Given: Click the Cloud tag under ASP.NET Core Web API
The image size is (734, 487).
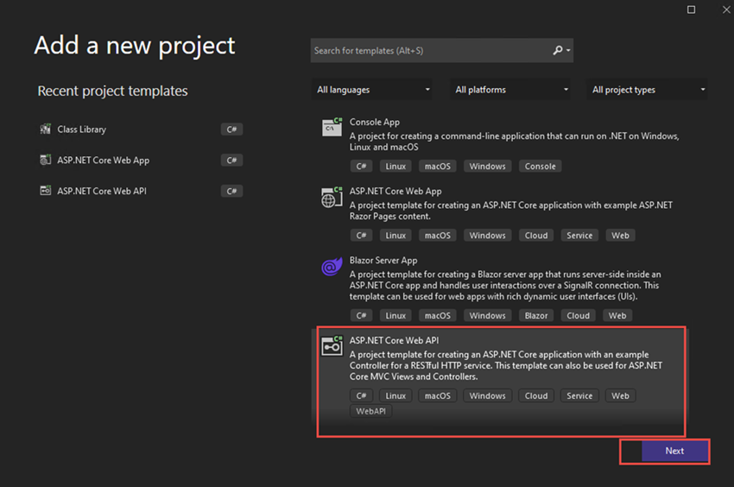Looking at the screenshot, I should pyautogui.click(x=536, y=395).
